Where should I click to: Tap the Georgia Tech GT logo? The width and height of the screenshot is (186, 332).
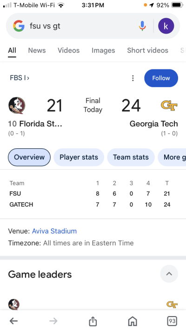click(169, 105)
